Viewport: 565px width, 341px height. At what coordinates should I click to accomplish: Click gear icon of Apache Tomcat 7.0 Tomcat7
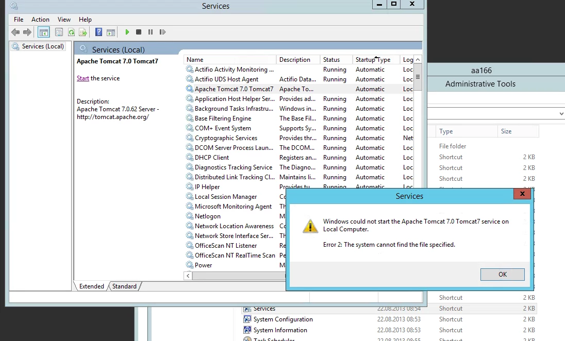[x=190, y=89]
